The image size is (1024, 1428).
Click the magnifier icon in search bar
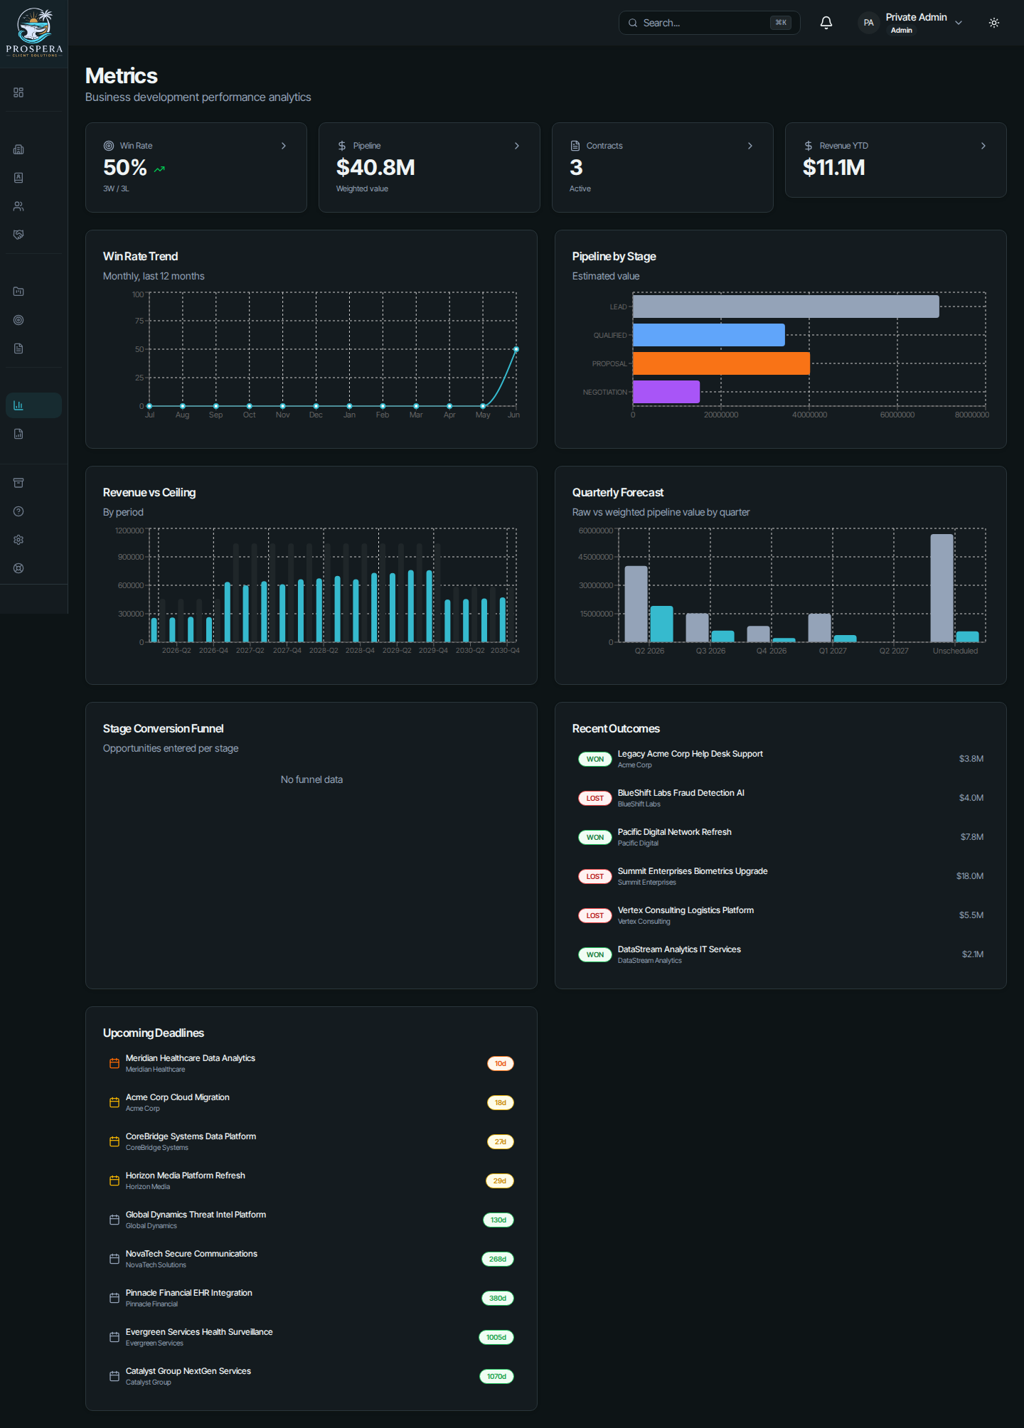(633, 23)
